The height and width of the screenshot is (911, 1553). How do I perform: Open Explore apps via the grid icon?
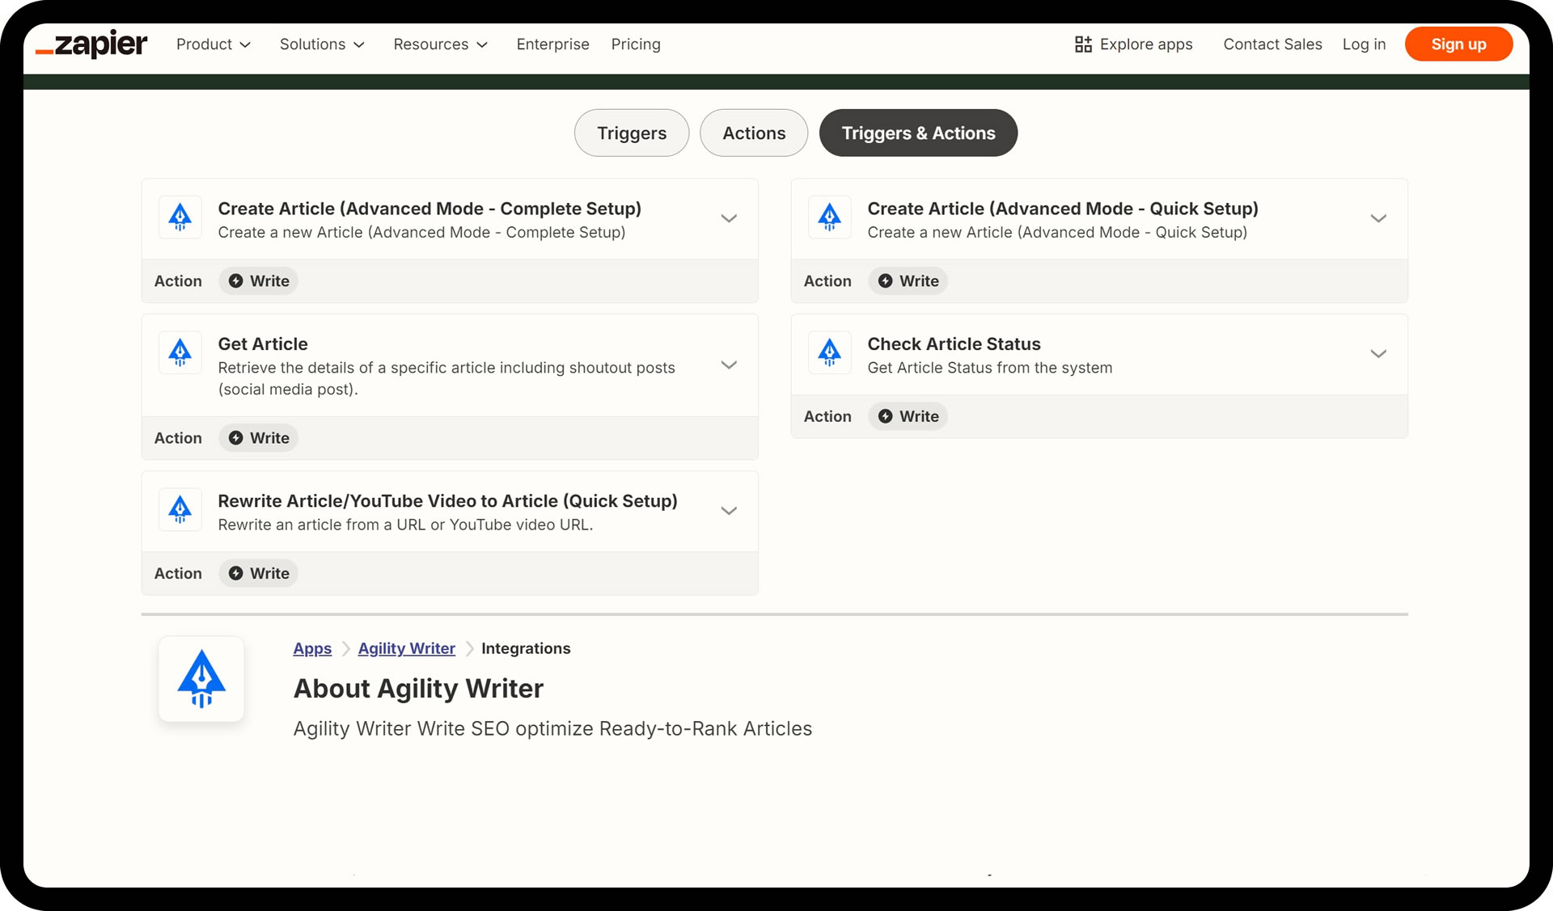coord(1084,44)
